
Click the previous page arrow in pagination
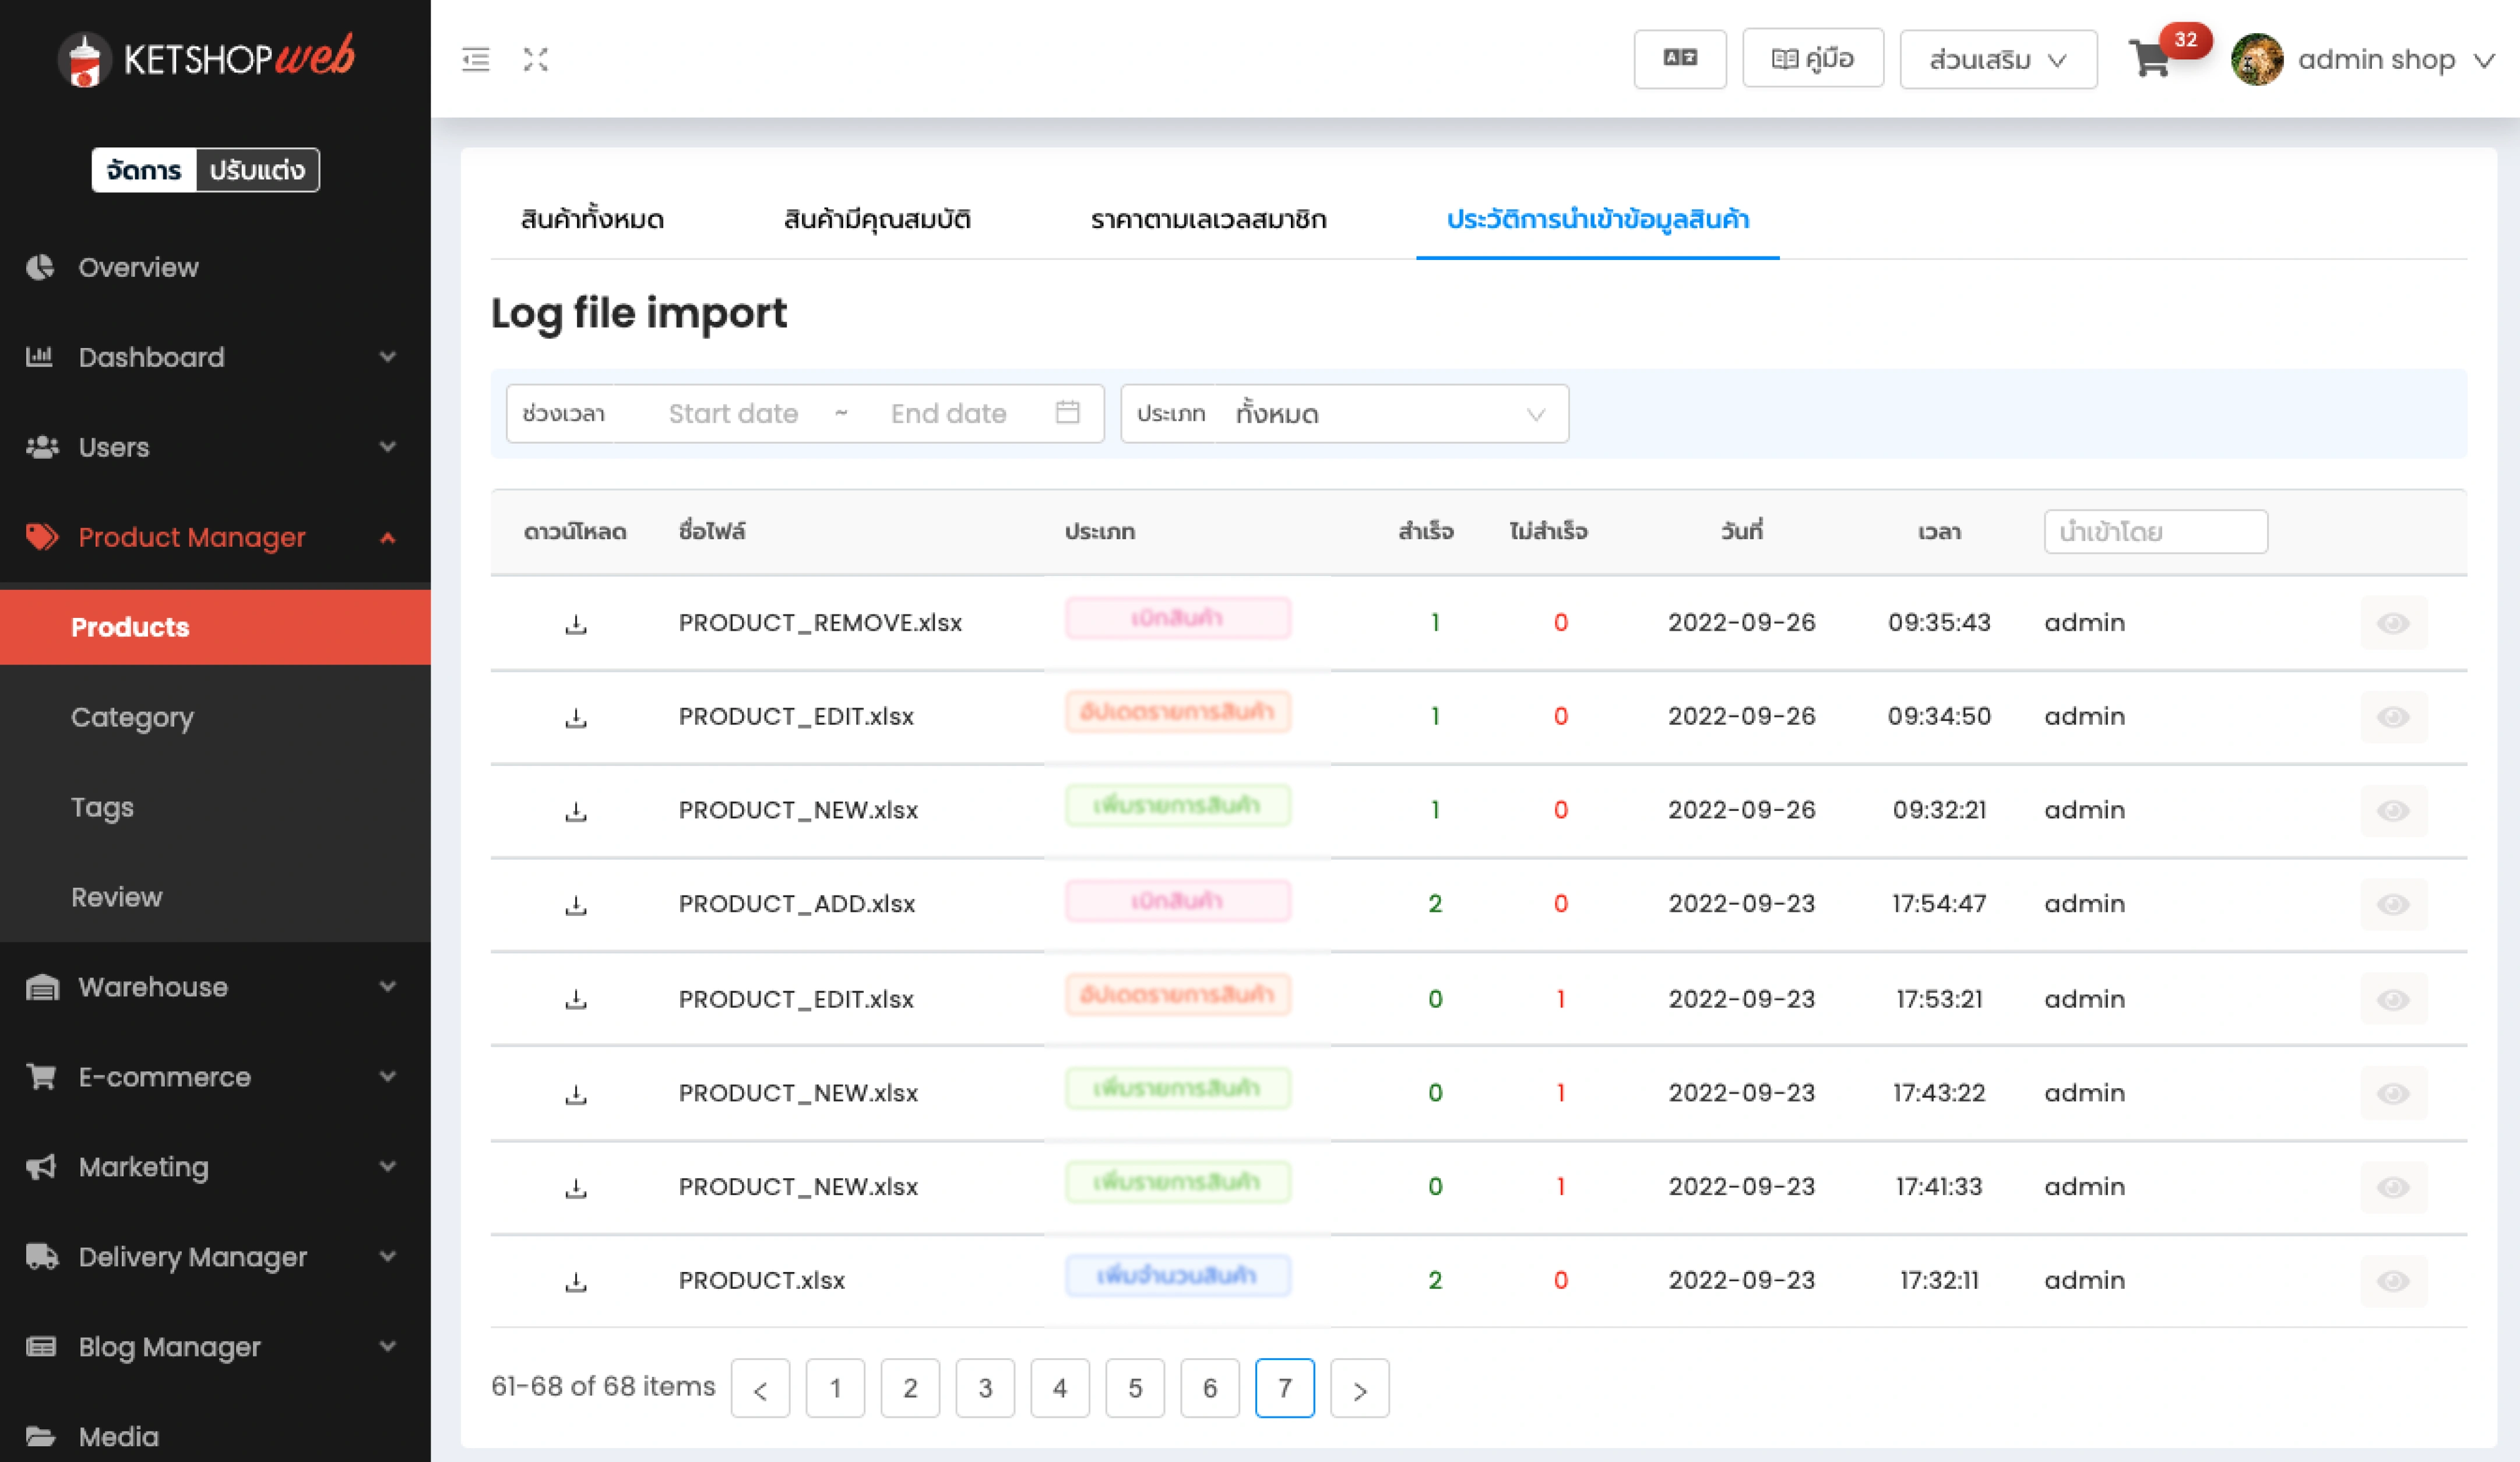pyautogui.click(x=760, y=1388)
